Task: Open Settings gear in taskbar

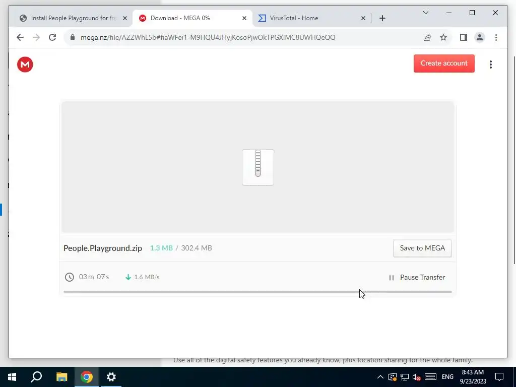Action: pos(111,377)
